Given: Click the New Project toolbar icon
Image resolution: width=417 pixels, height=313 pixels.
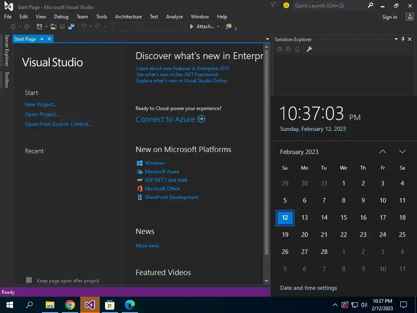Looking at the screenshot, I should tap(40, 26).
